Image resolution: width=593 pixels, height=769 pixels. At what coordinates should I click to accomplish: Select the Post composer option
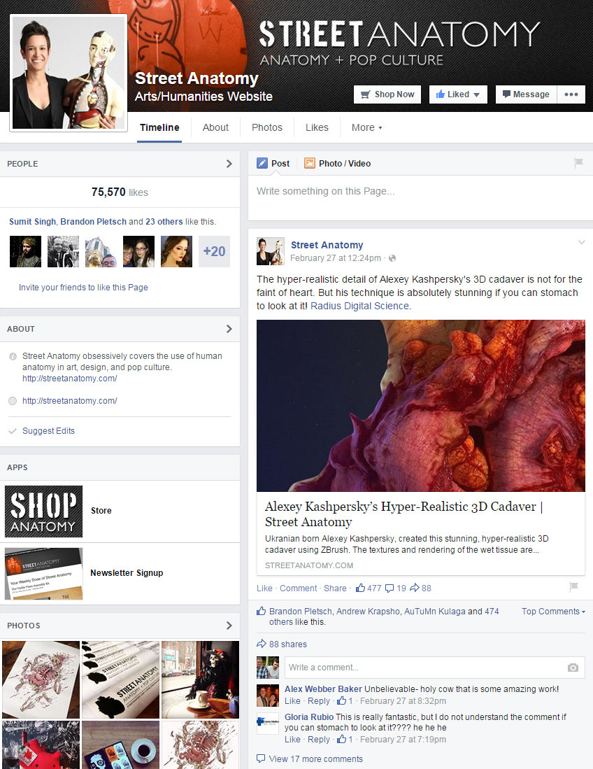273,163
